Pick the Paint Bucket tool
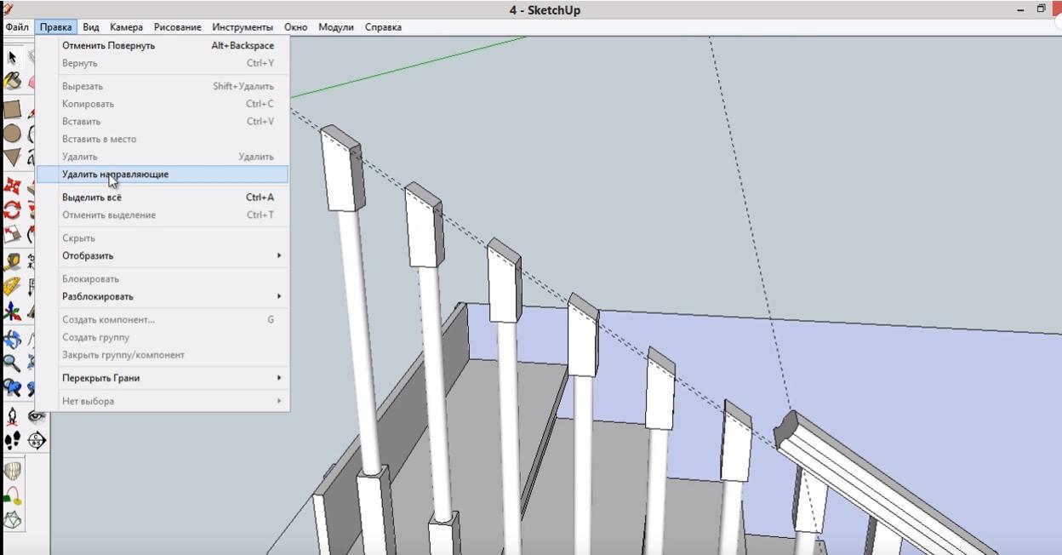The width and height of the screenshot is (1062, 555). (x=12, y=81)
